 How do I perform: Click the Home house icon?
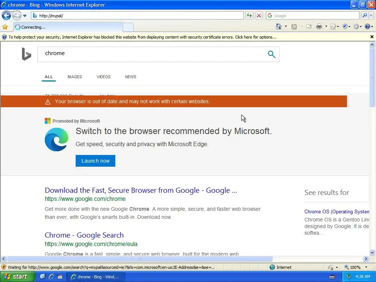[x=278, y=26]
